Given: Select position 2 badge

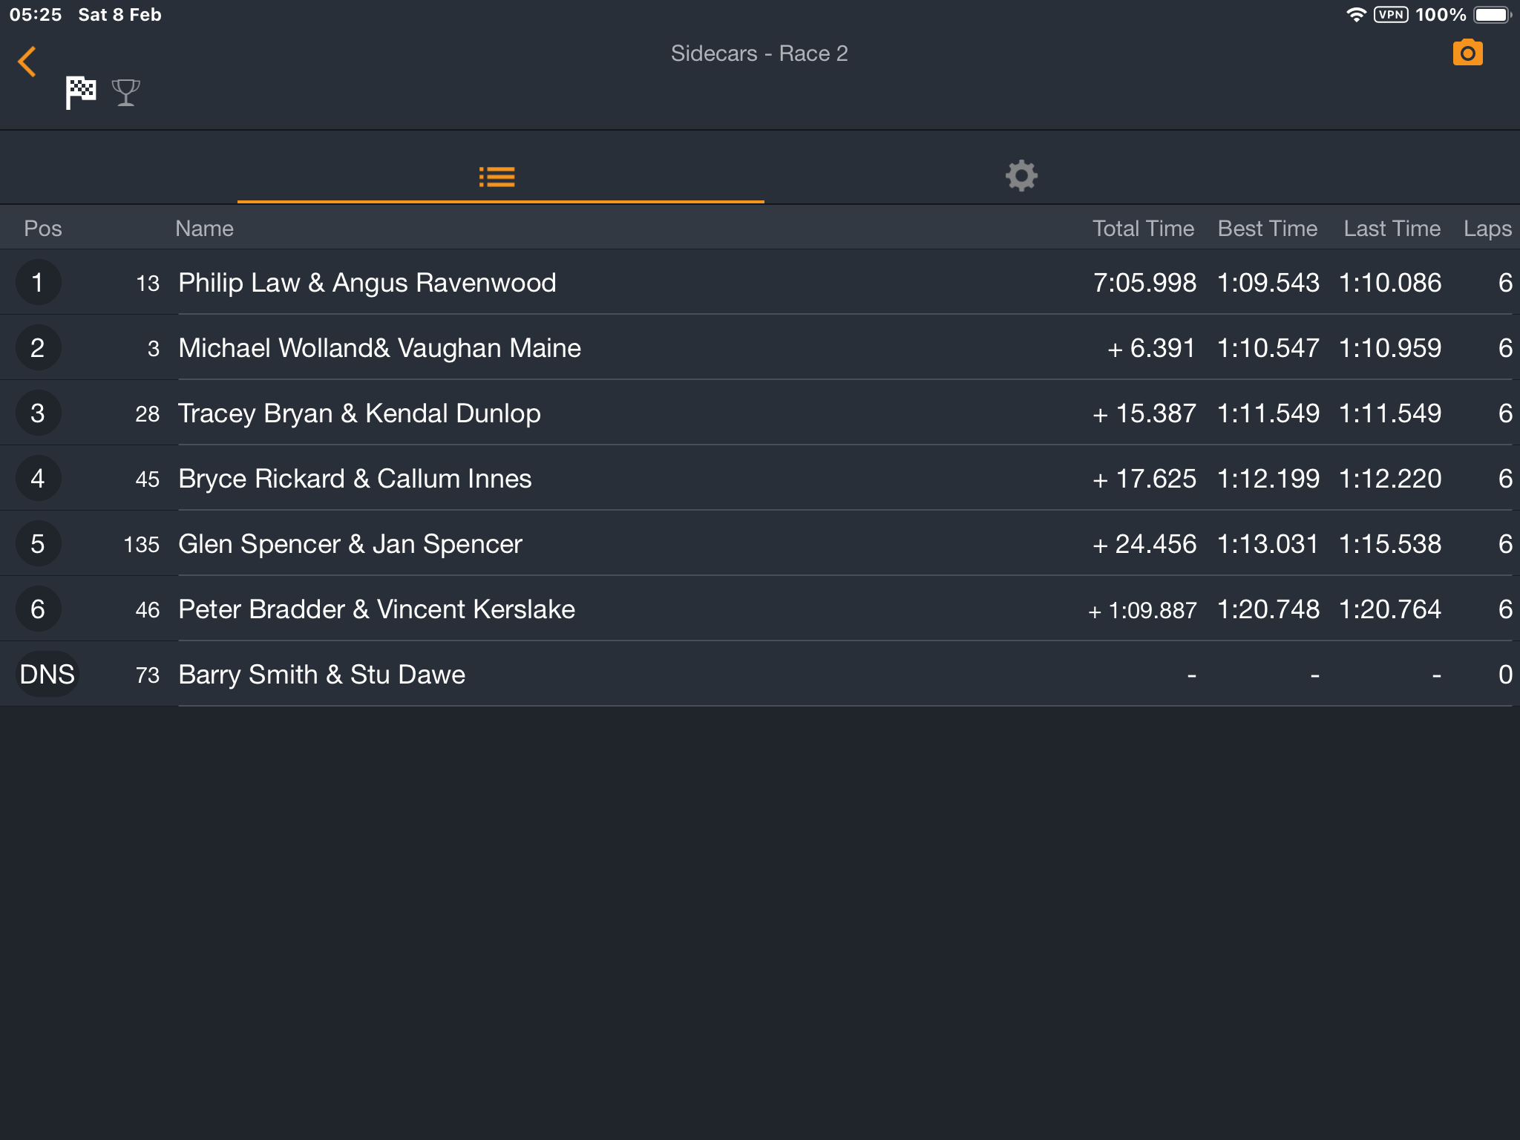Looking at the screenshot, I should [x=38, y=348].
